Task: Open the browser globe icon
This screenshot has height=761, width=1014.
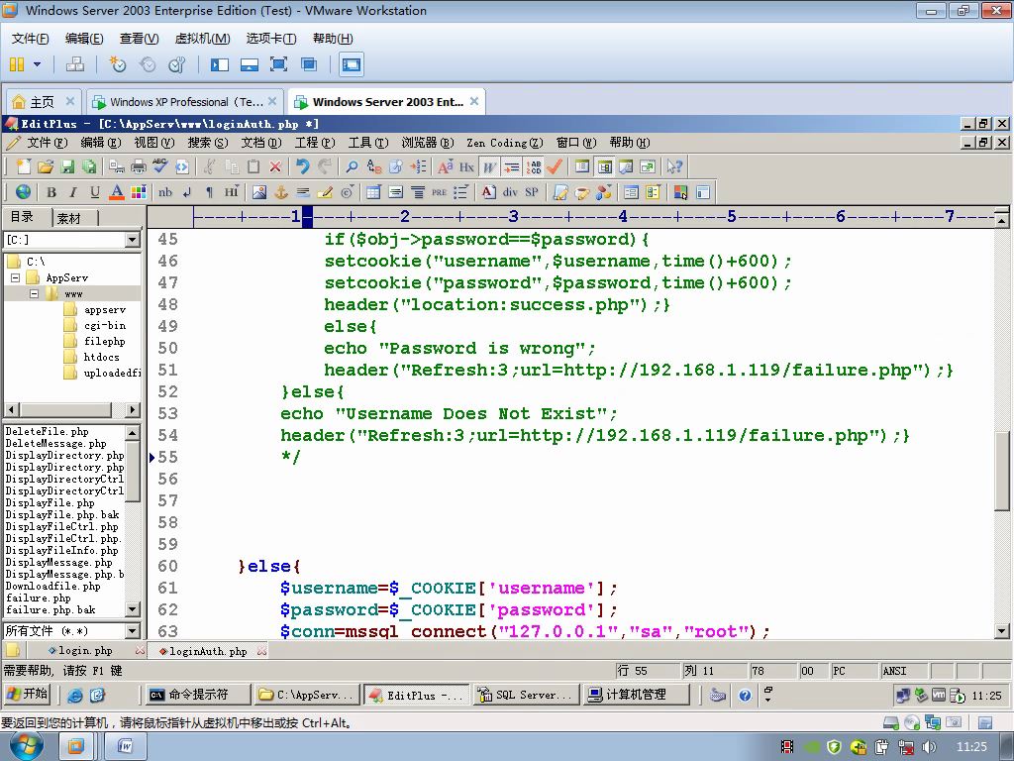Action: pos(24,191)
